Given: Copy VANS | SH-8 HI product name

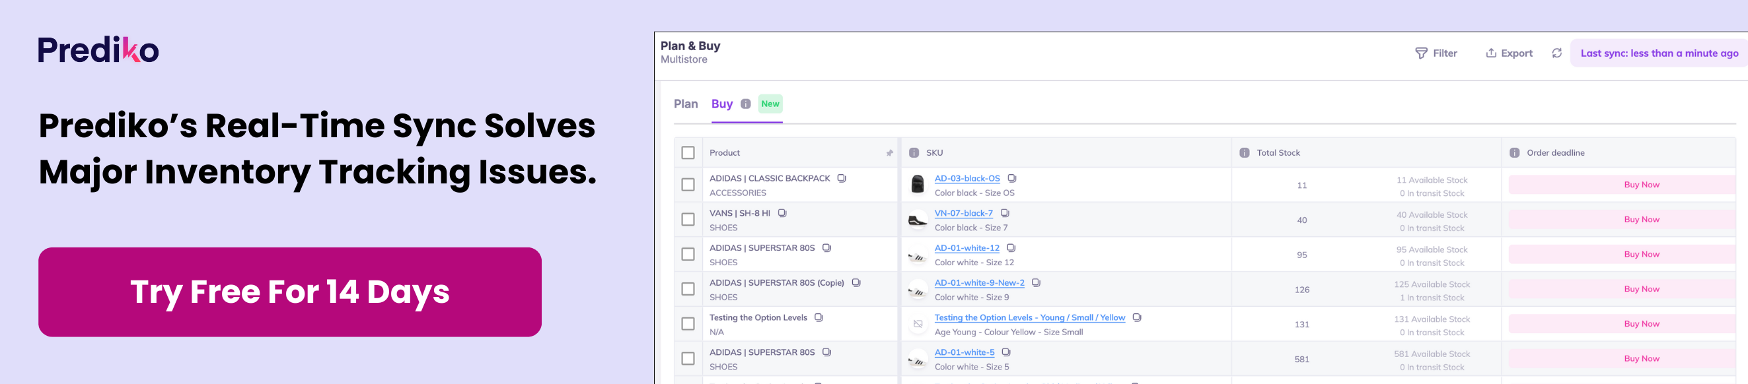Looking at the screenshot, I should pyautogui.click(x=782, y=212).
